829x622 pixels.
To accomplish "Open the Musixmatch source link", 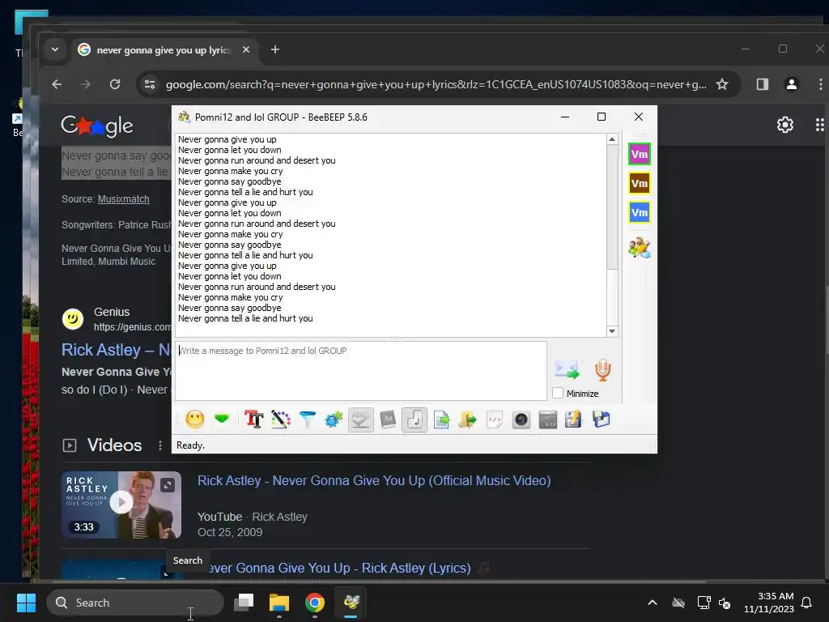I will 124,199.
